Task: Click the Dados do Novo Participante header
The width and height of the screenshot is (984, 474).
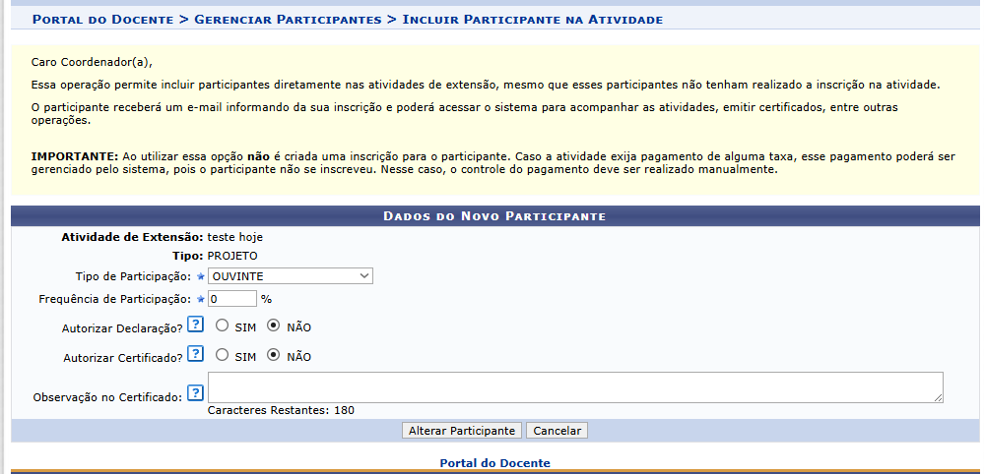Action: pyautogui.click(x=495, y=216)
